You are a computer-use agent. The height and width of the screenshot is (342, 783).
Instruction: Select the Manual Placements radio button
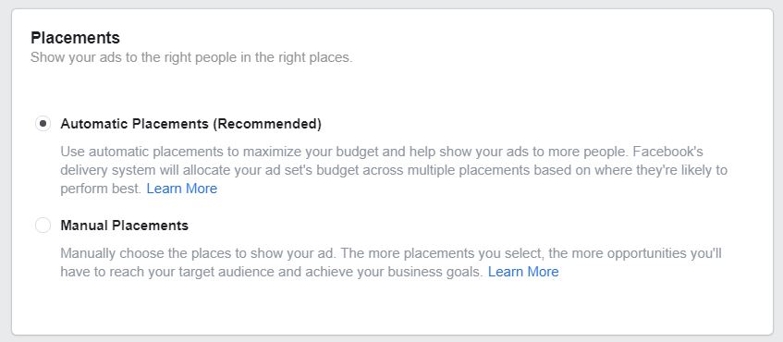43,226
